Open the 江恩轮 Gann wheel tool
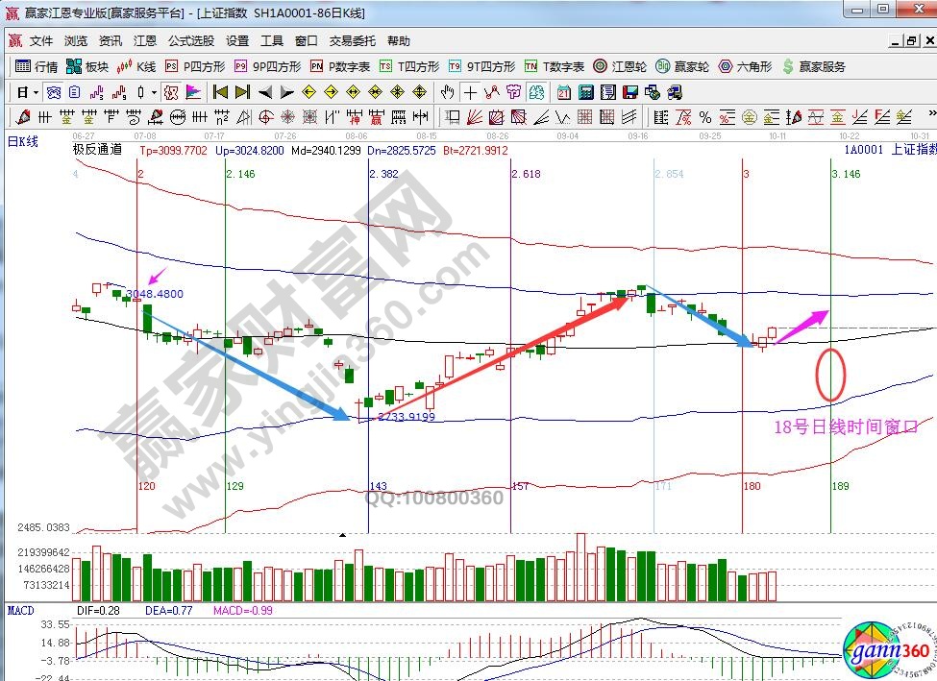The image size is (937, 681). [621, 67]
